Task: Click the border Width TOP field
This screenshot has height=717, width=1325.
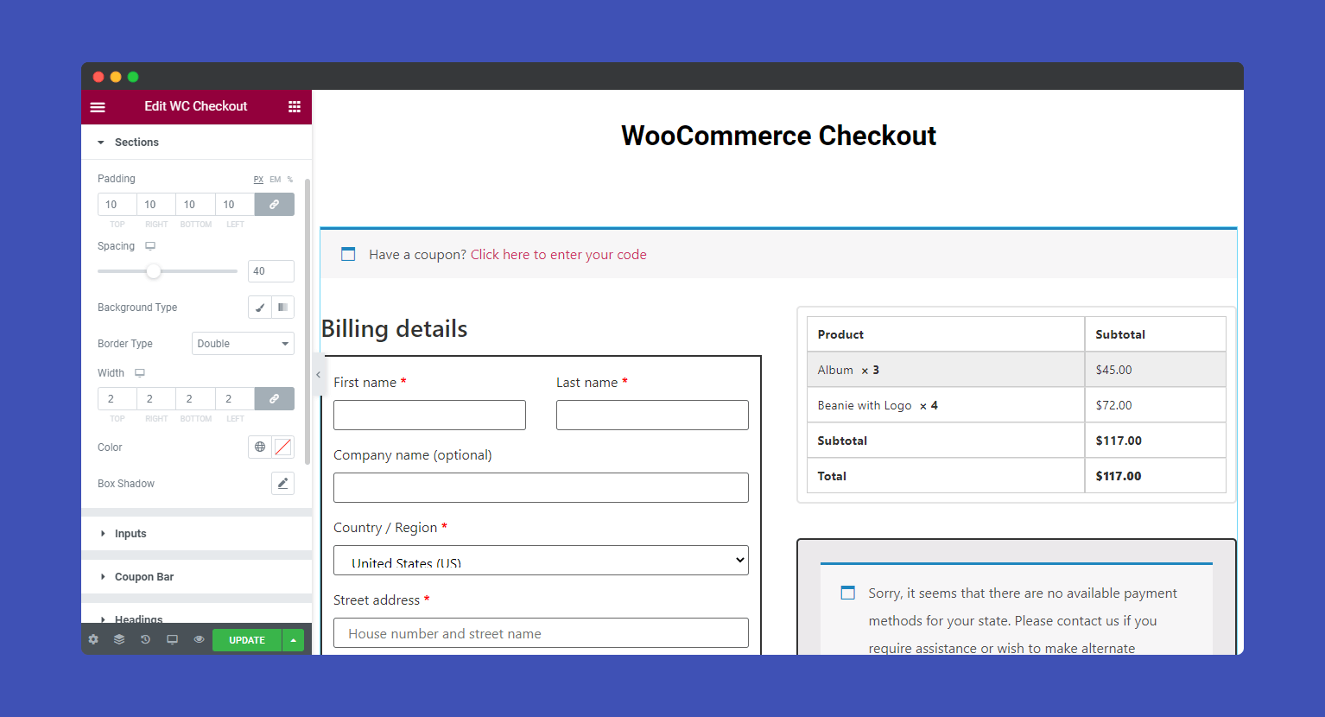Action: coord(117,399)
